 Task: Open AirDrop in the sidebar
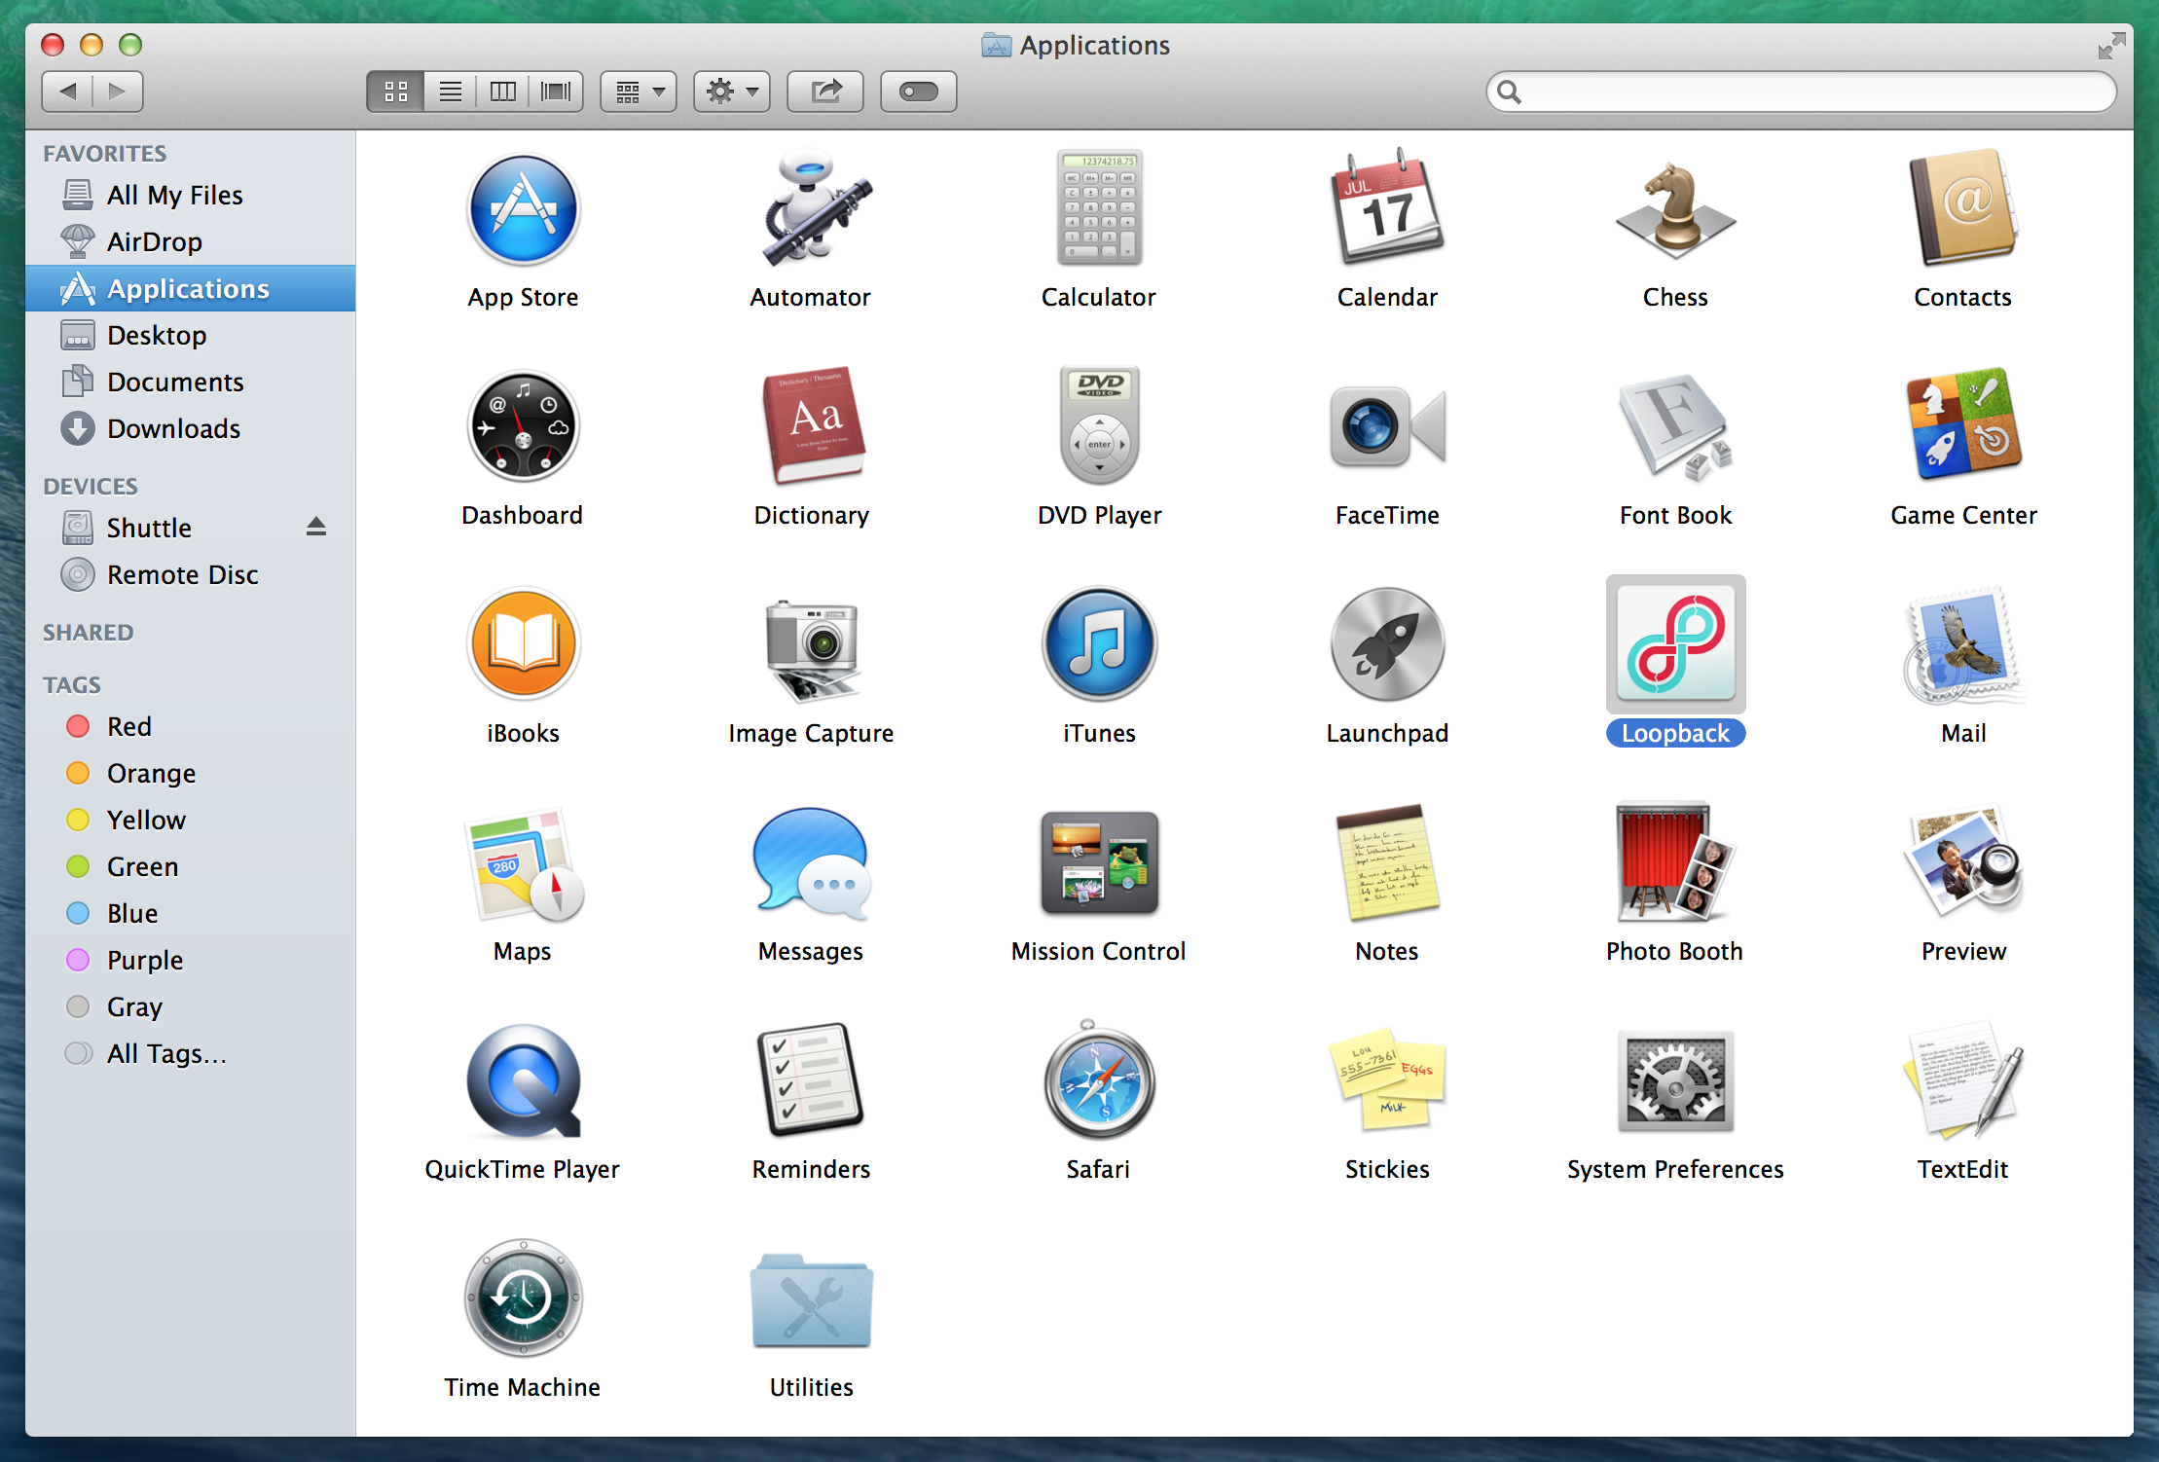pos(191,241)
